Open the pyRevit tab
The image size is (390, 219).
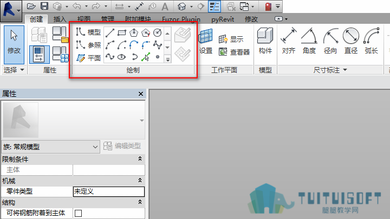pos(223,19)
